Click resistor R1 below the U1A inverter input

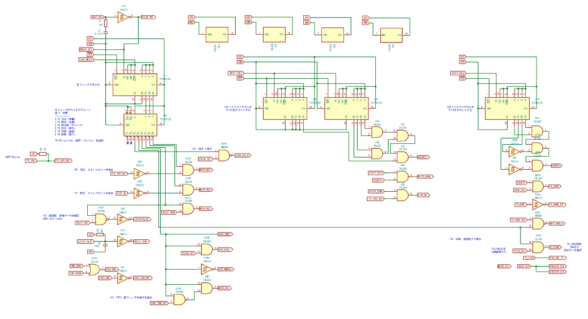tap(106, 23)
